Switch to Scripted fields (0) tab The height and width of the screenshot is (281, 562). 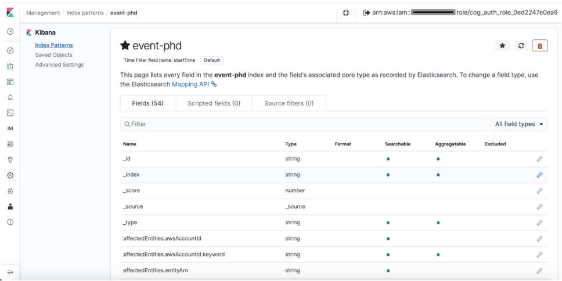pos(214,103)
